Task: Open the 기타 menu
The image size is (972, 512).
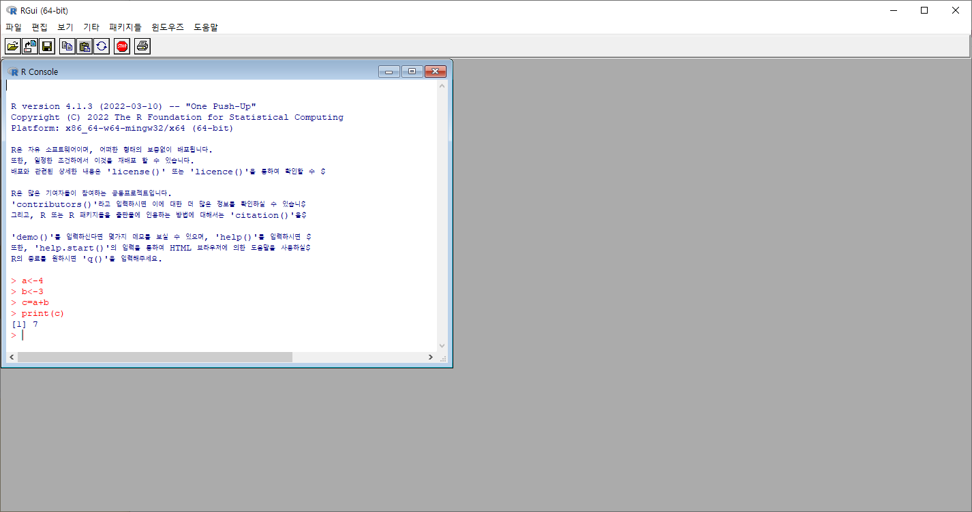Action: [91, 27]
